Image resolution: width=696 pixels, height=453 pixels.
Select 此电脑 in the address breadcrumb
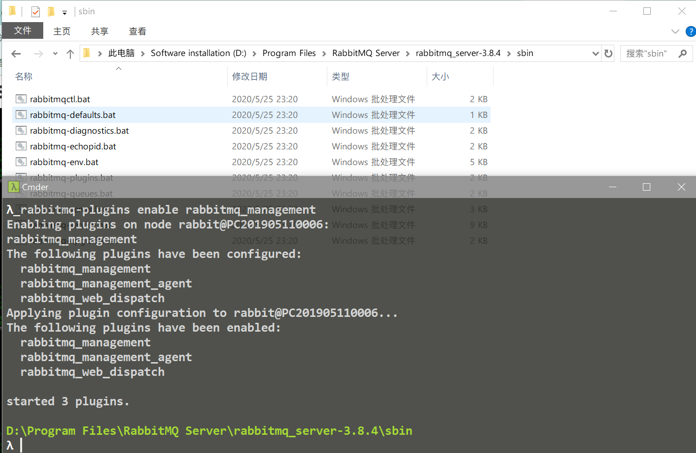pos(121,53)
